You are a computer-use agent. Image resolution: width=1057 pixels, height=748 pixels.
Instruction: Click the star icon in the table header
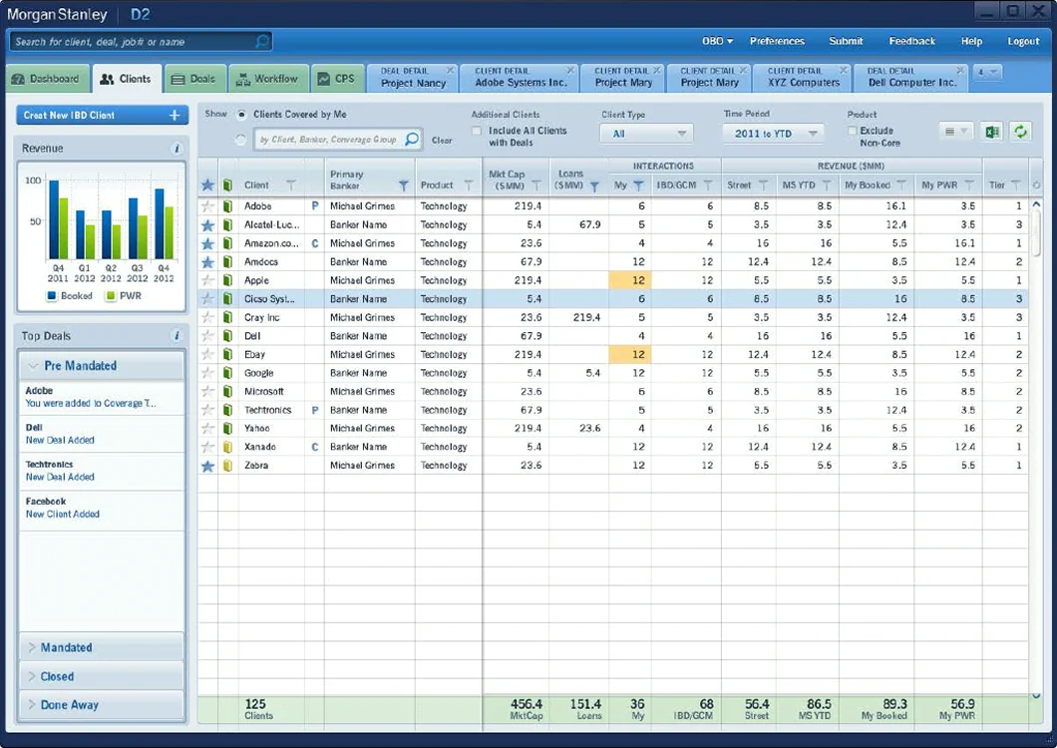[x=207, y=185]
